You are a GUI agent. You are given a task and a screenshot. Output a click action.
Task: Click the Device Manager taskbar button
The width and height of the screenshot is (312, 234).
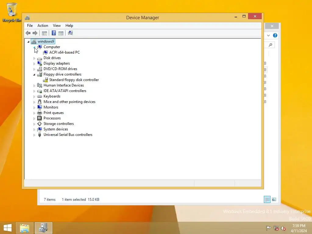[x=43, y=228]
